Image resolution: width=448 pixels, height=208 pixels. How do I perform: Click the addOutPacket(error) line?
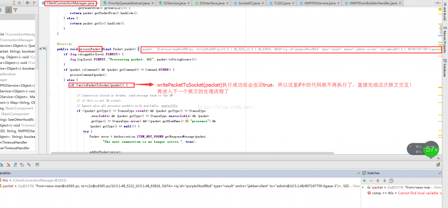click(x=105, y=152)
